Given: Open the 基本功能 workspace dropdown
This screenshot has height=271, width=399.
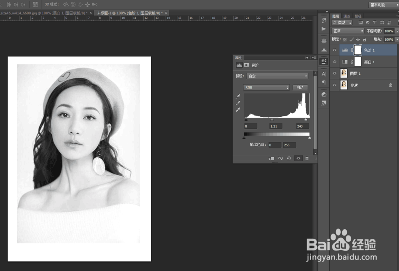Looking at the screenshot, I should pyautogui.click(x=383, y=4).
